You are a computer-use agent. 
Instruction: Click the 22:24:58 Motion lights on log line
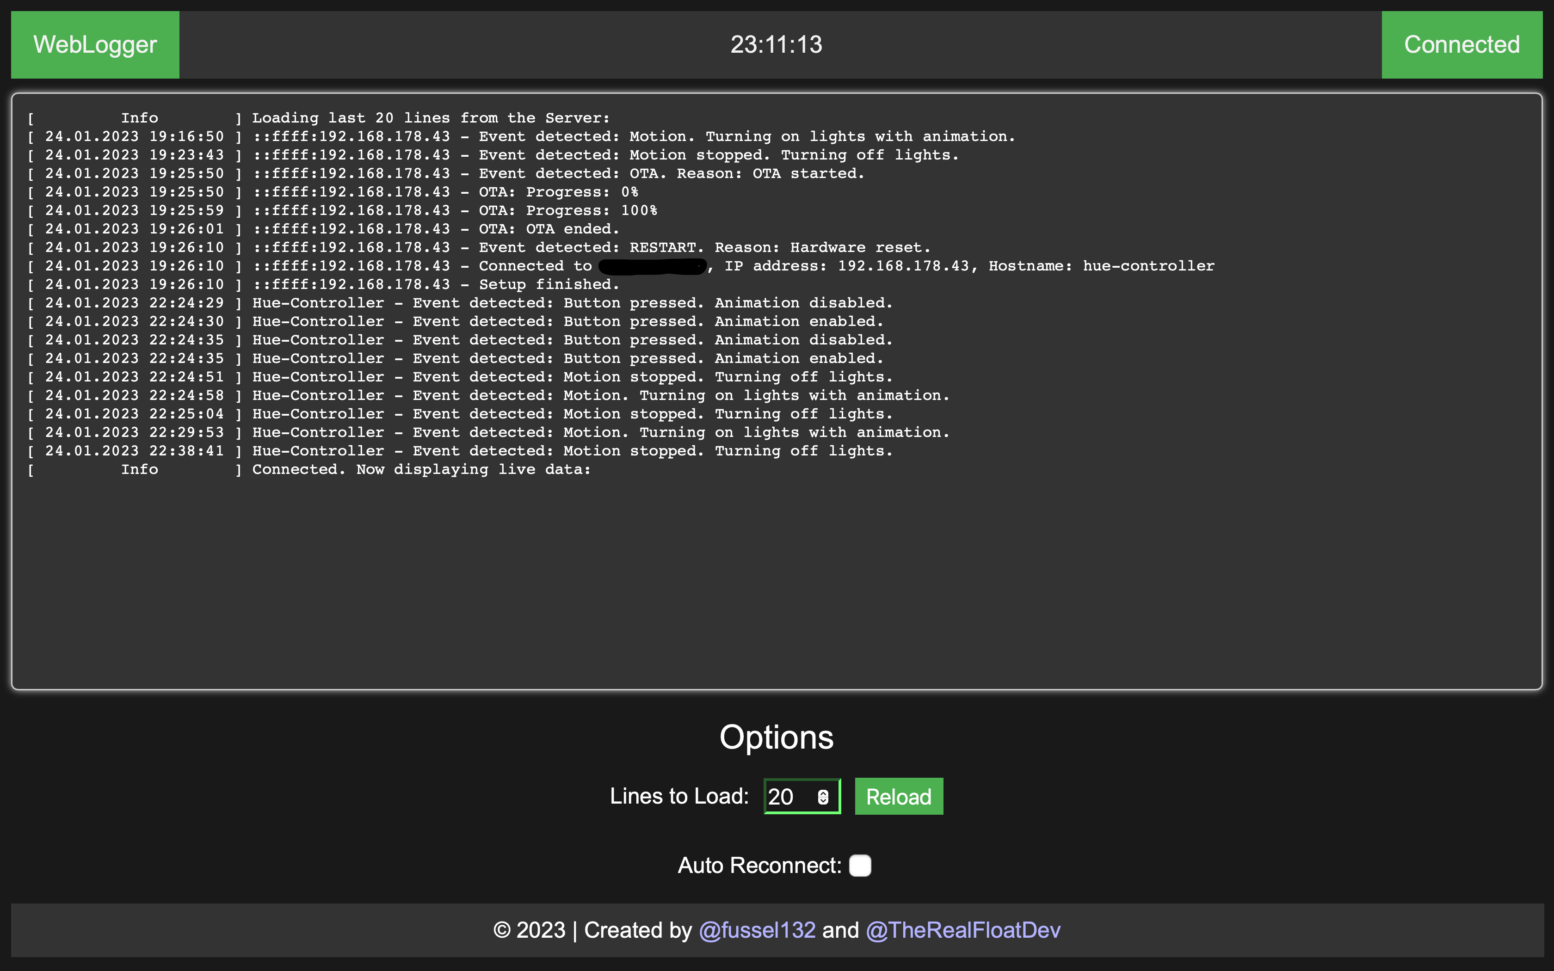[x=488, y=396]
